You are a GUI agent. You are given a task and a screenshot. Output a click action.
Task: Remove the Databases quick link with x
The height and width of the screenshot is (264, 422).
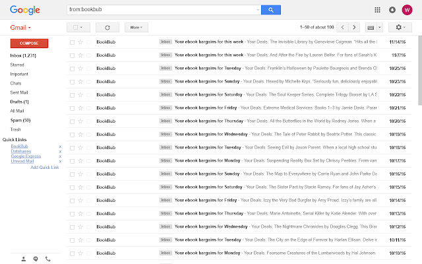point(60,151)
